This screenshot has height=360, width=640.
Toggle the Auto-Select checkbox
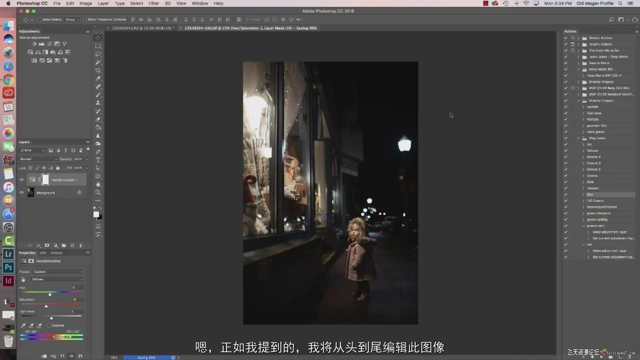click(x=40, y=19)
